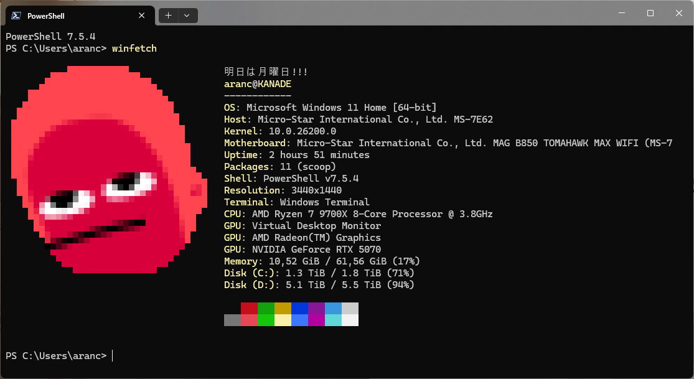Click the white bottom-row swatch
The height and width of the screenshot is (379, 694).
[x=350, y=320]
